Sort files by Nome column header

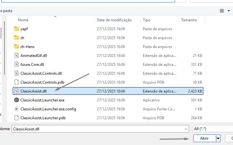23,20
